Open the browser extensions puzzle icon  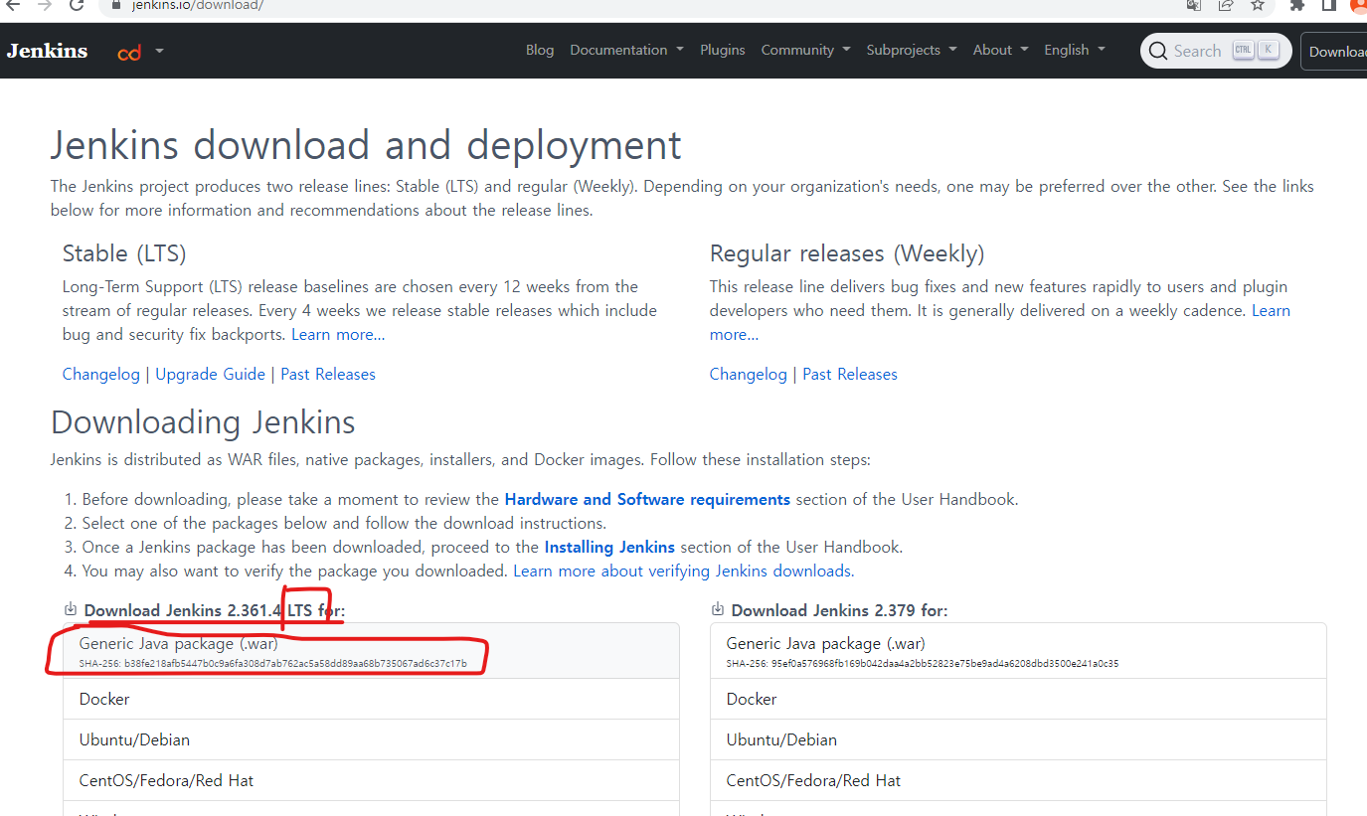point(1296,6)
